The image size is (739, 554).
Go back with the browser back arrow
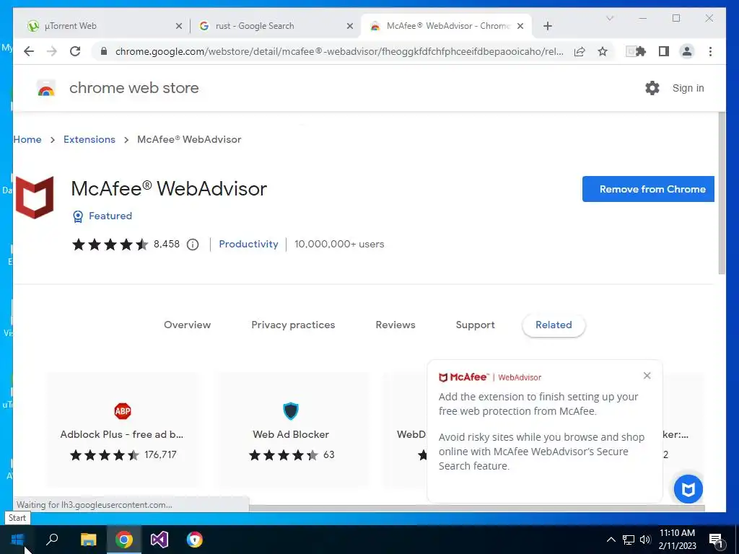[x=29, y=51]
